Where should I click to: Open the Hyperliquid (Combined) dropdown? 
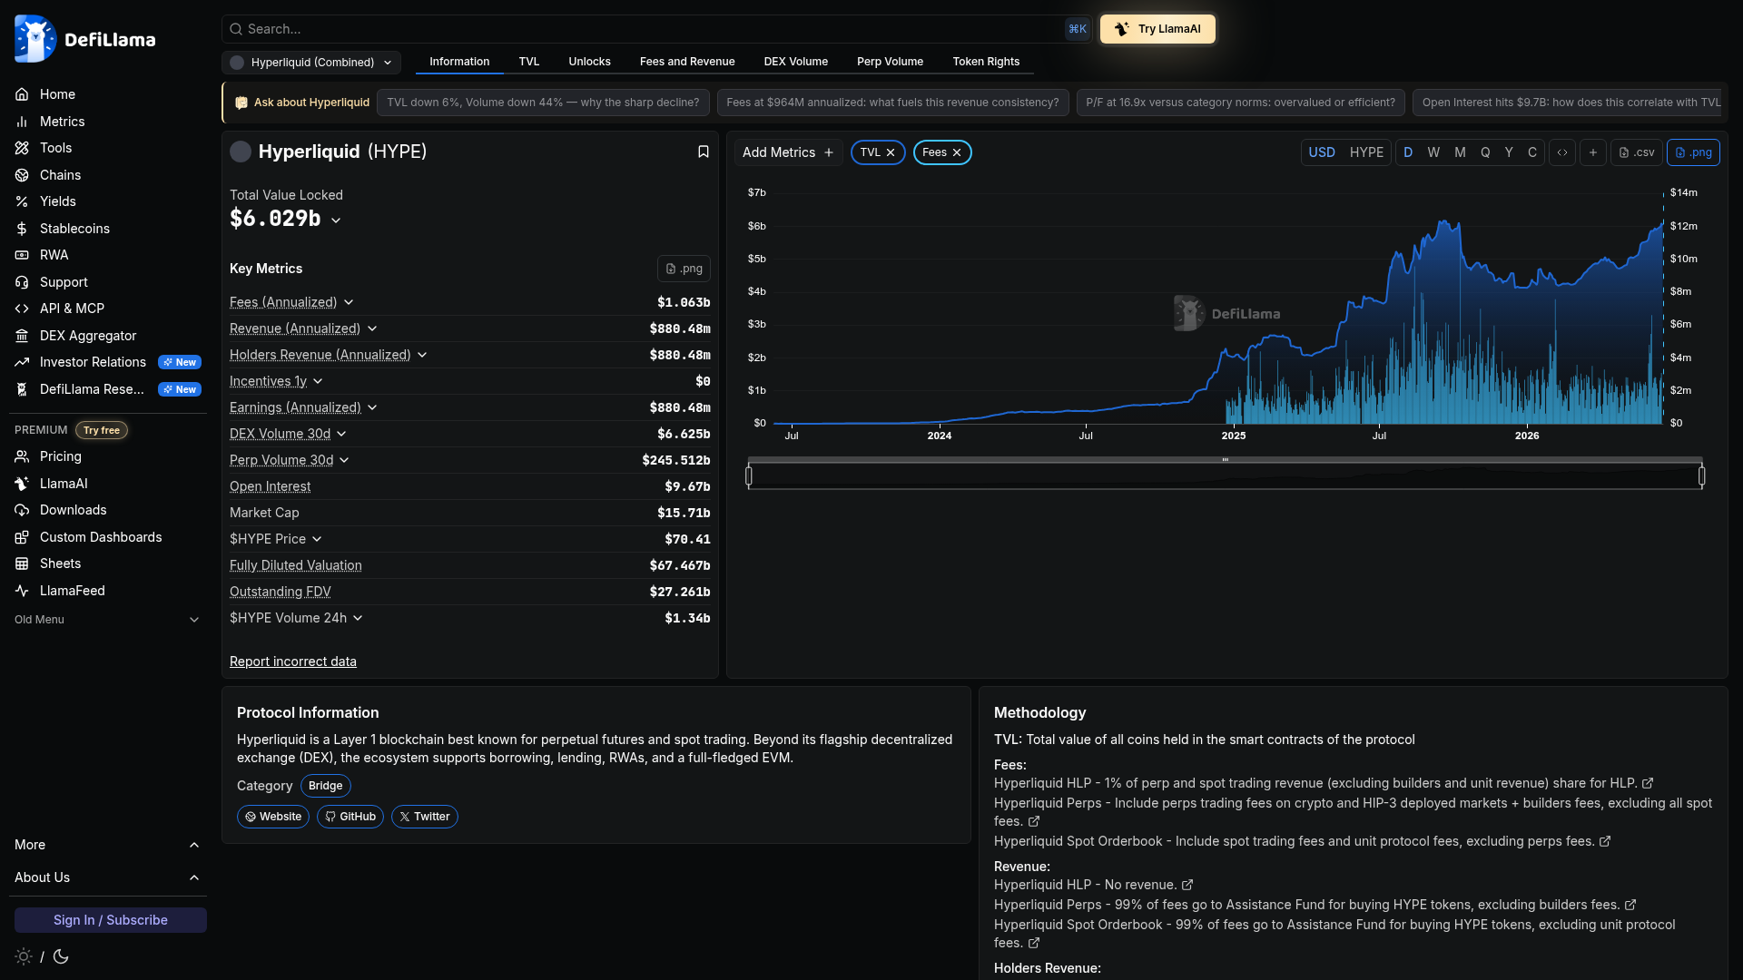pos(311,63)
